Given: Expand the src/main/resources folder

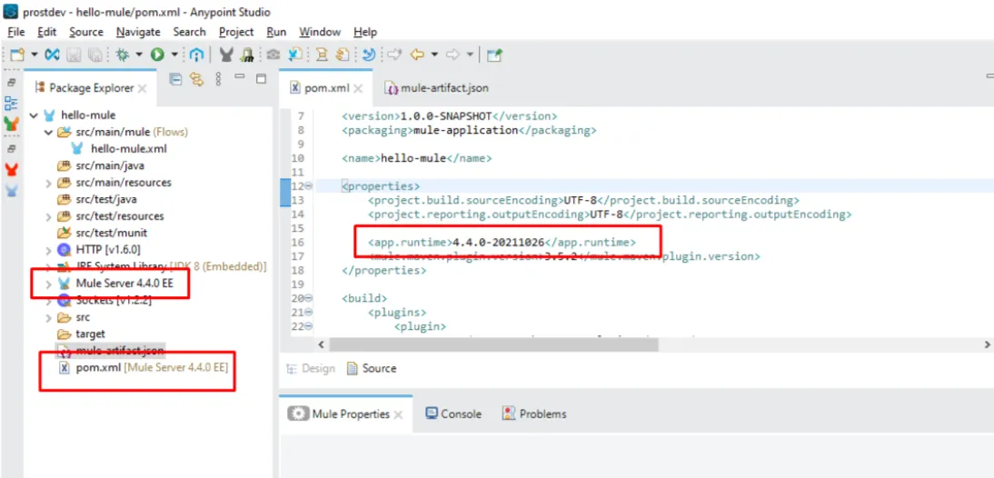Looking at the screenshot, I should [48, 183].
